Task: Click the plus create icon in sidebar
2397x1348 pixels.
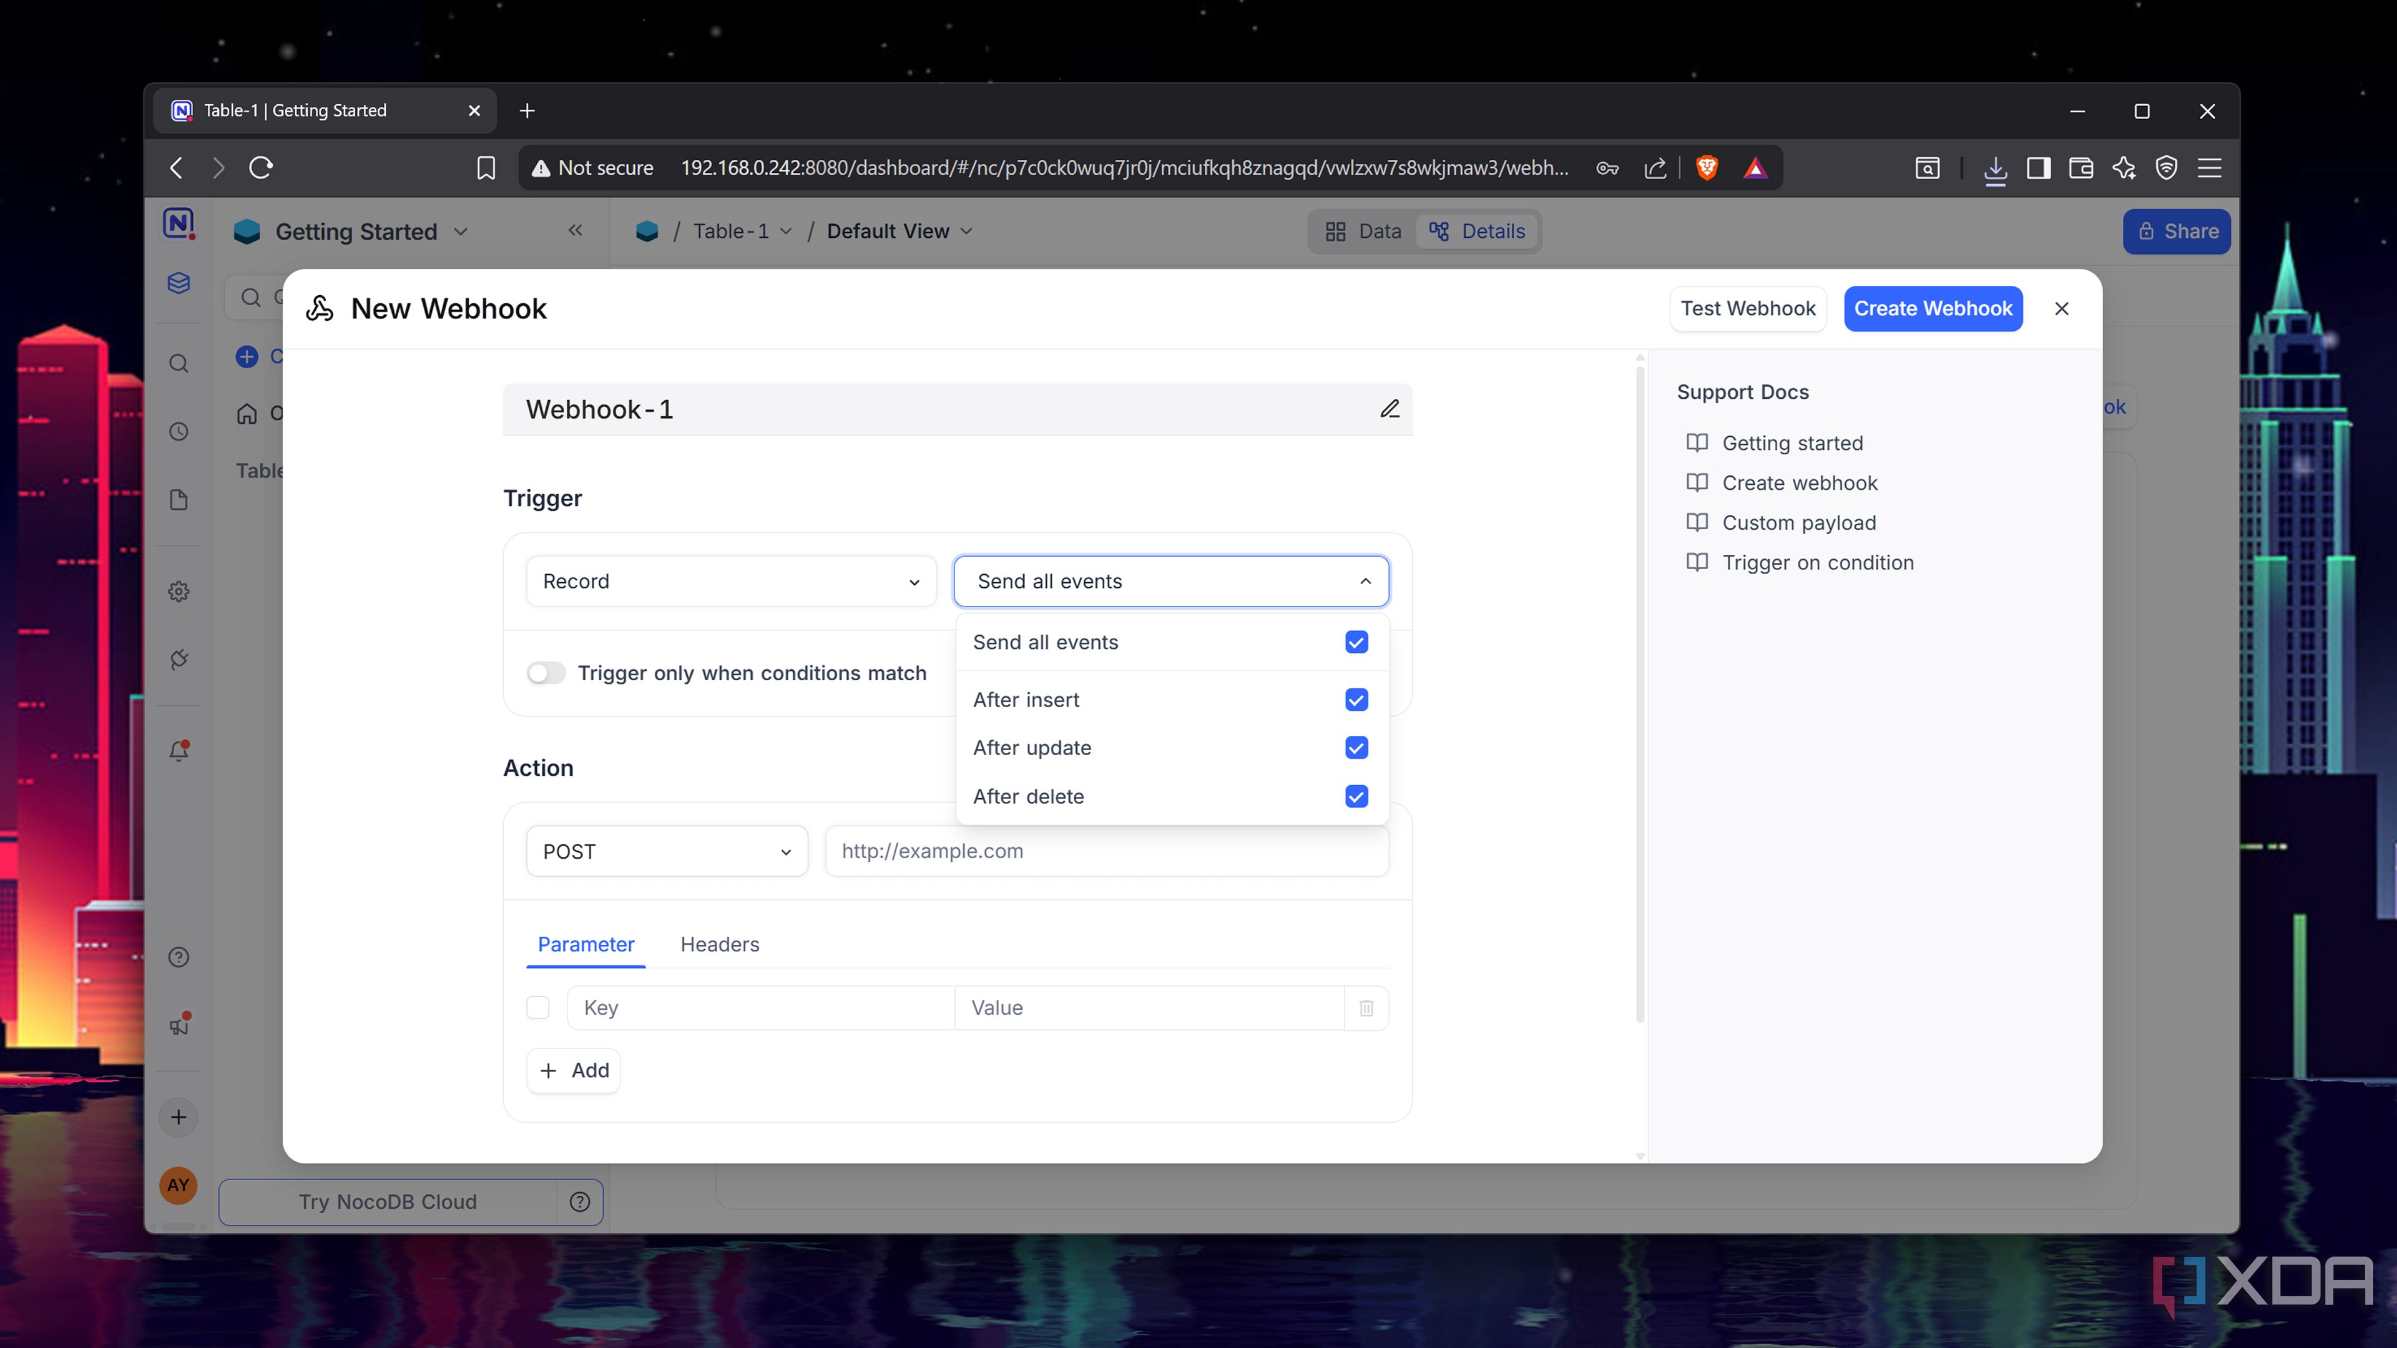Action: click(179, 1117)
